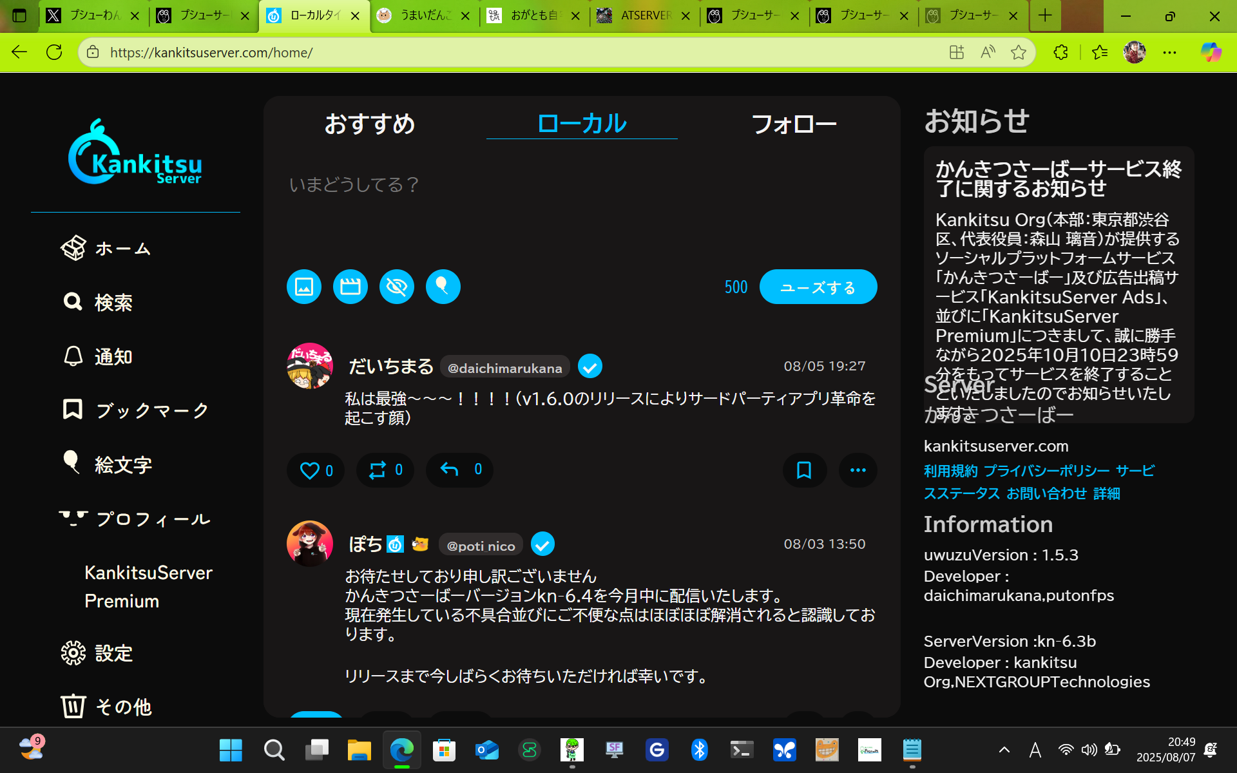Open 絵文字 in the sidebar

(107, 464)
